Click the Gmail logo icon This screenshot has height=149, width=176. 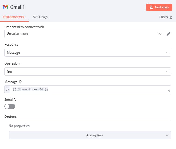[x=6, y=7]
